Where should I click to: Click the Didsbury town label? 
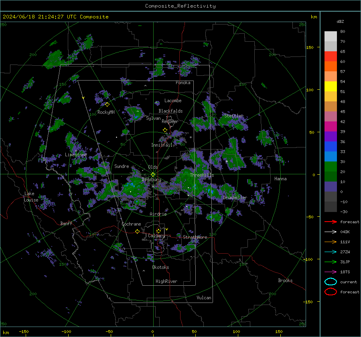tap(152, 180)
